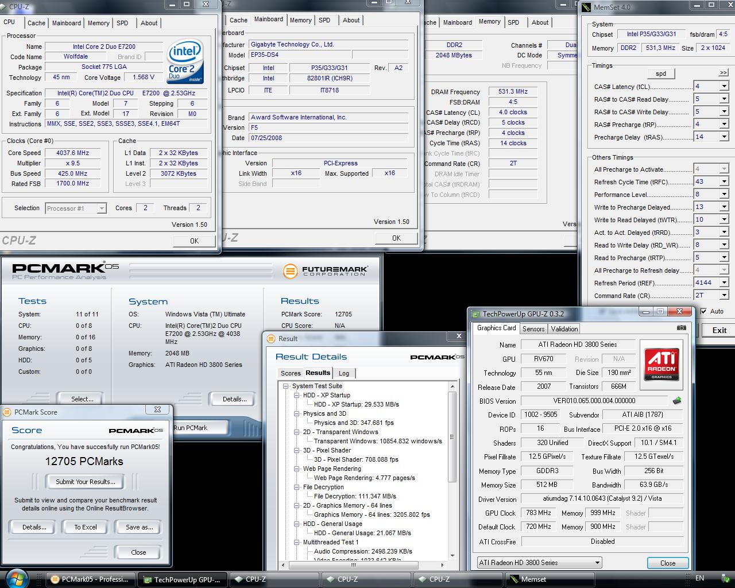Click the Details... button under System section
This screenshot has width=735, height=588.
[x=235, y=399]
